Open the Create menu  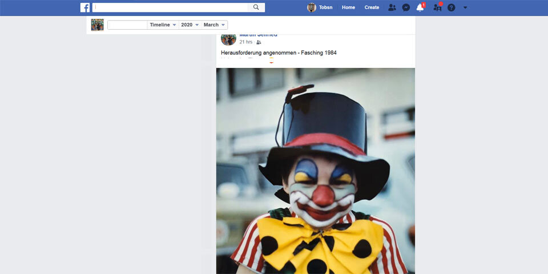372,7
